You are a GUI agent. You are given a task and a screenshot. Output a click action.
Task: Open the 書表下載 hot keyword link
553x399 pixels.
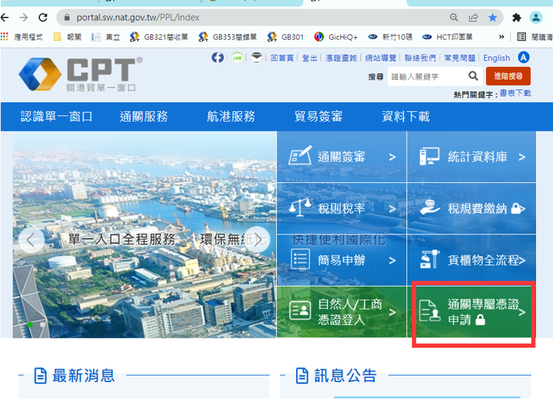point(515,94)
